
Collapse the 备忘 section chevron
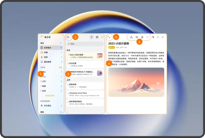click(x=61, y=43)
